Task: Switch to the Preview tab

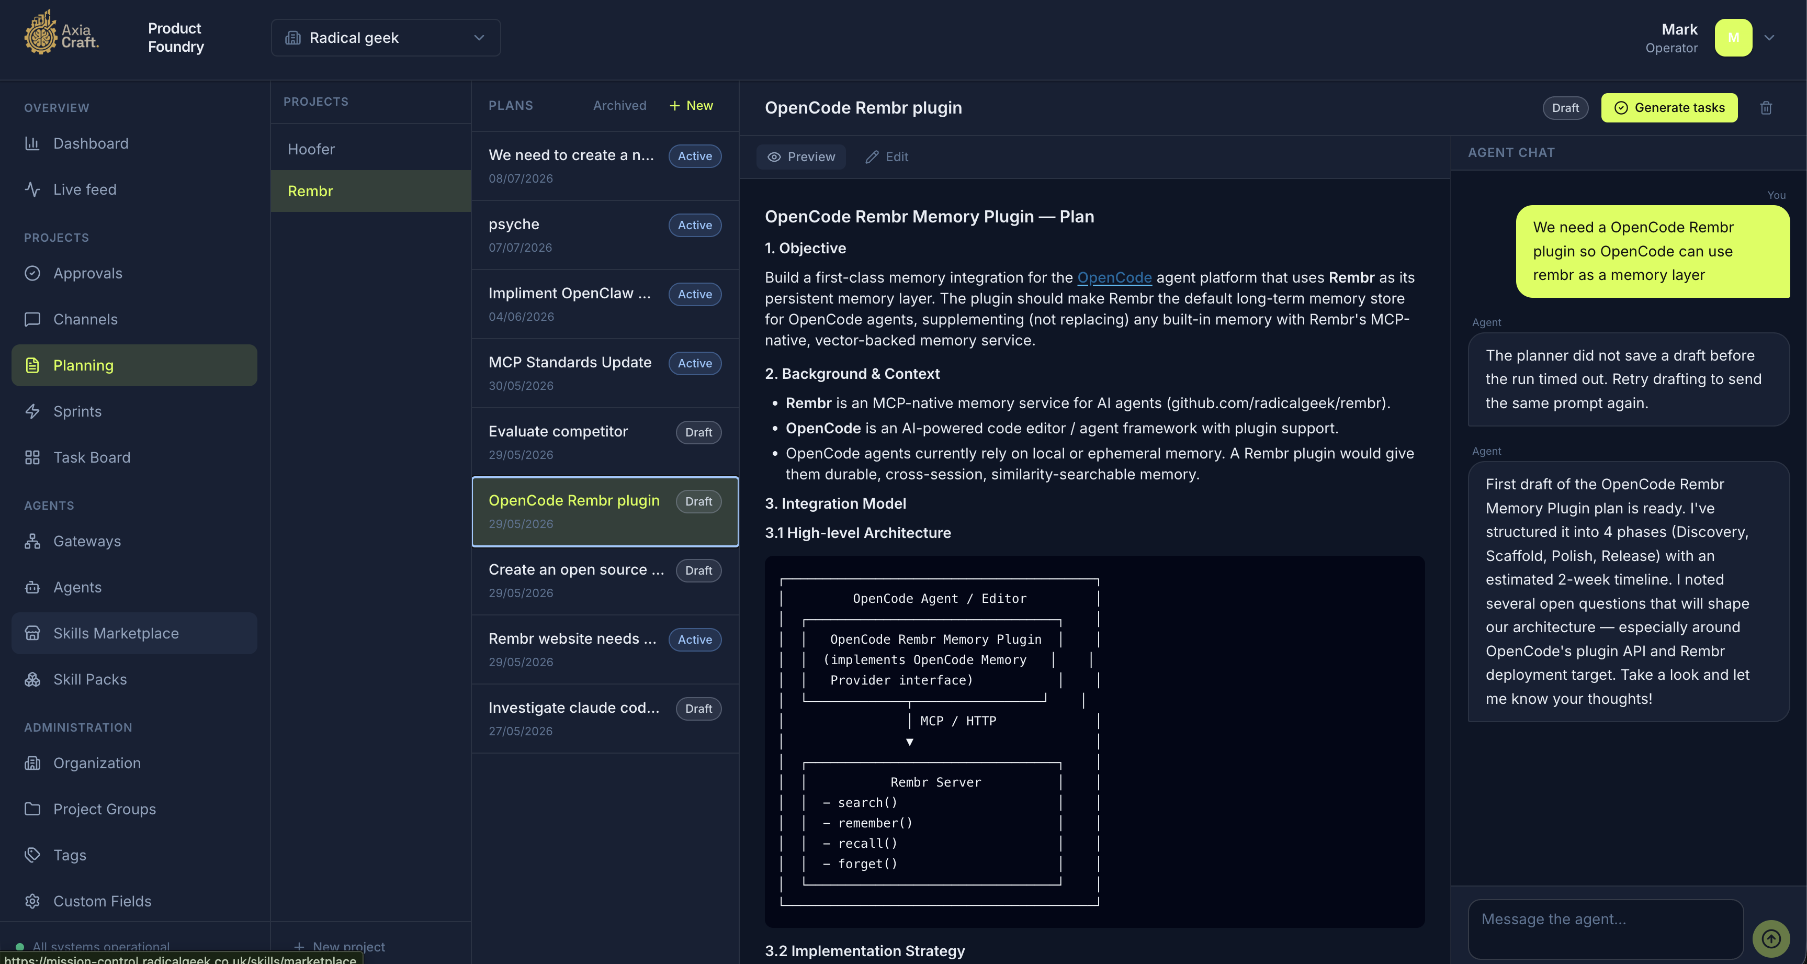Action: coord(801,157)
